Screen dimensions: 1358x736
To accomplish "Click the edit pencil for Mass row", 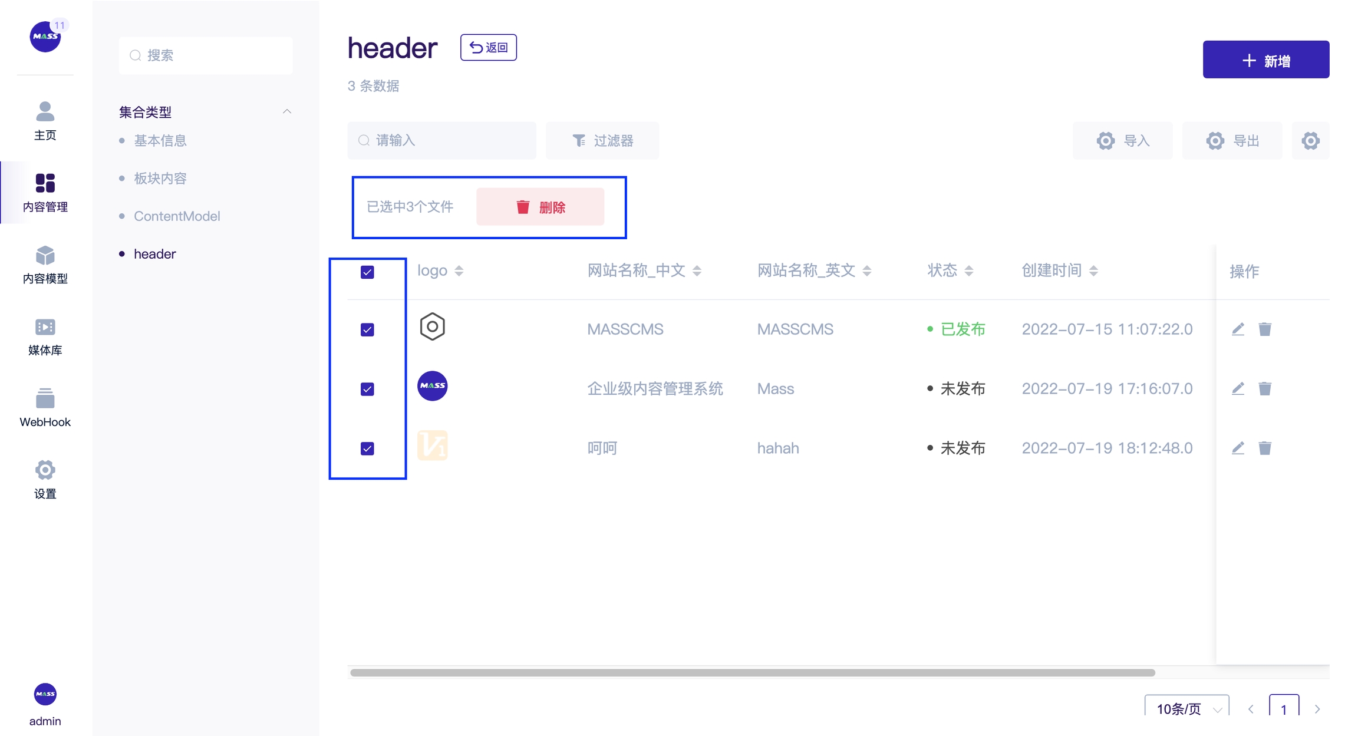I will [1238, 388].
